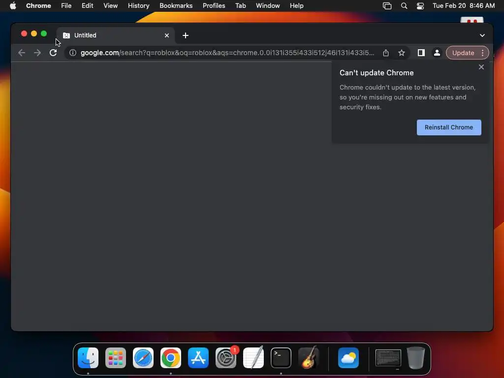504x378 pixels.
Task: Click the Stage Manager menu bar icon
Action: click(387, 6)
